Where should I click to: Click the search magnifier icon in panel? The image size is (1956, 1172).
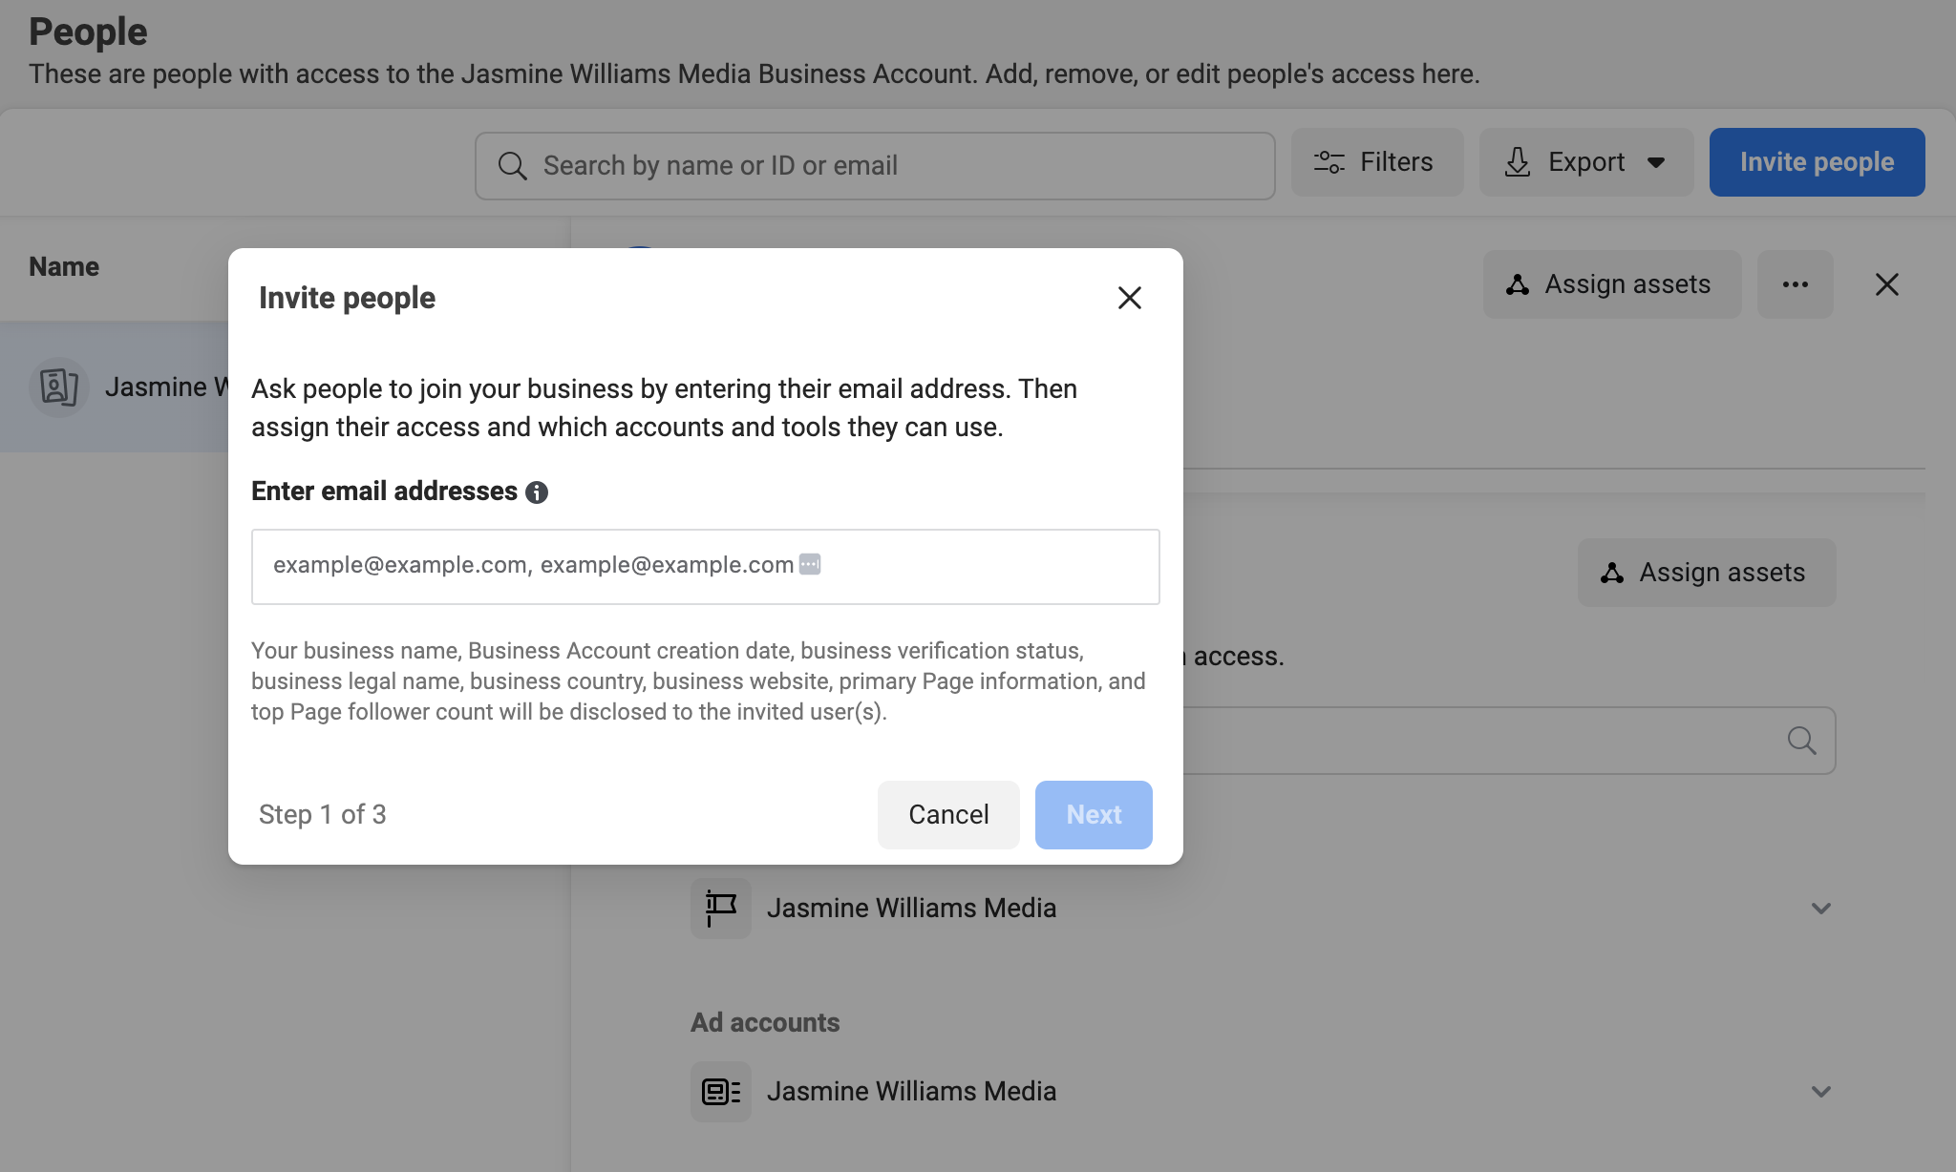click(1804, 740)
